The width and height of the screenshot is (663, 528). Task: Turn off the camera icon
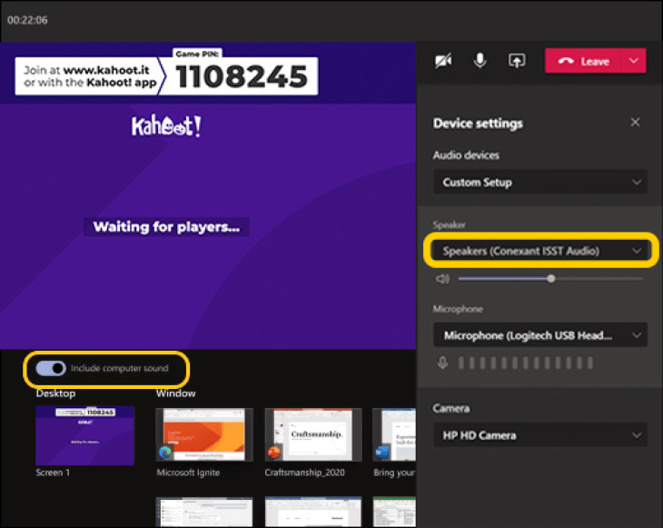click(443, 61)
